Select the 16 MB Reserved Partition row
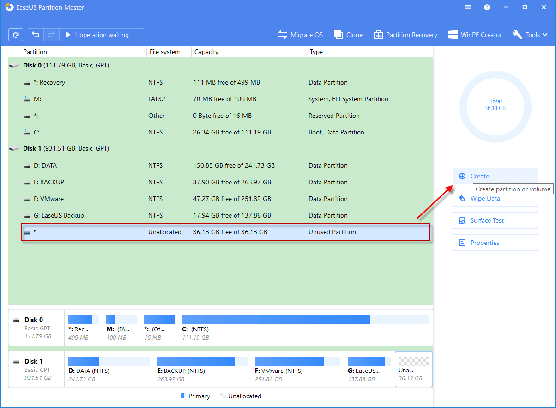This screenshot has height=408, width=556. (x=221, y=116)
